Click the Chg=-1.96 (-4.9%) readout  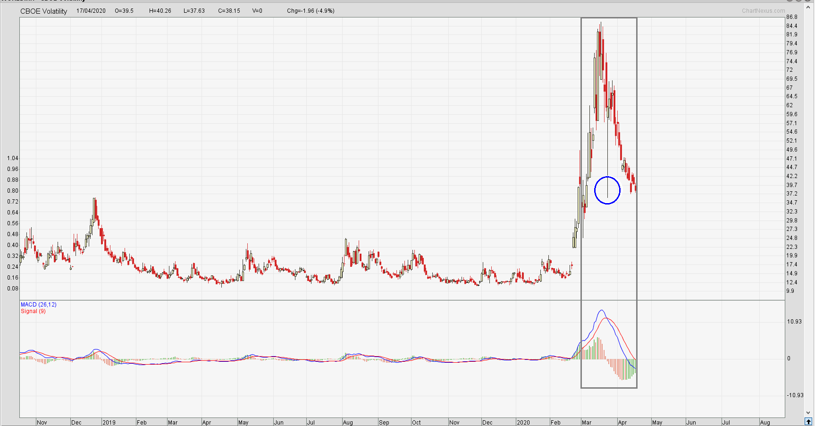(311, 11)
